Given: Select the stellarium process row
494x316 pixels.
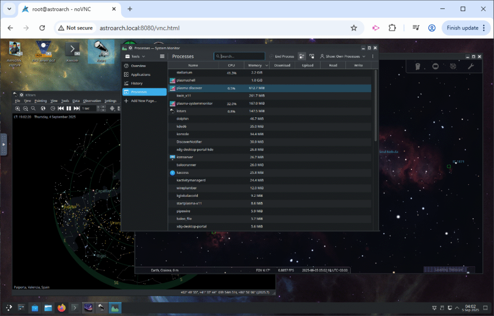Looking at the screenshot, I should coord(270,73).
